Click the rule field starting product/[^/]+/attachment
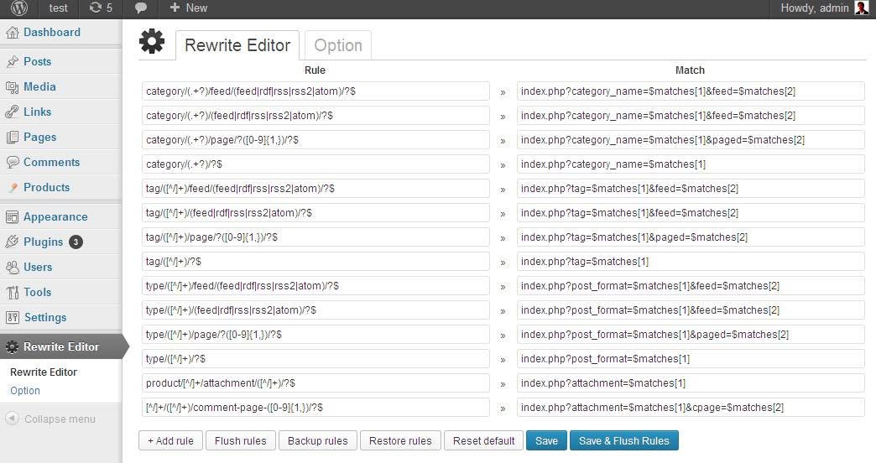The height and width of the screenshot is (463, 876). tap(315, 383)
